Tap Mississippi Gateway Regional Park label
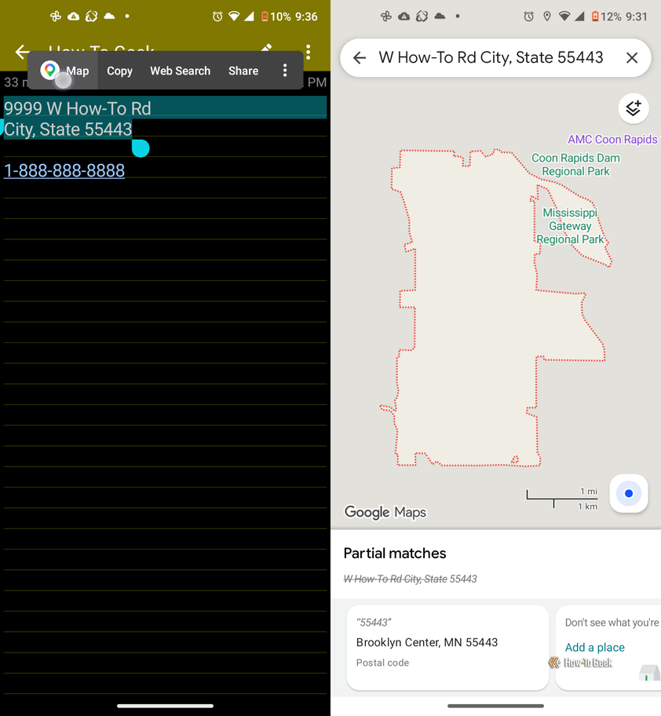 tap(570, 226)
